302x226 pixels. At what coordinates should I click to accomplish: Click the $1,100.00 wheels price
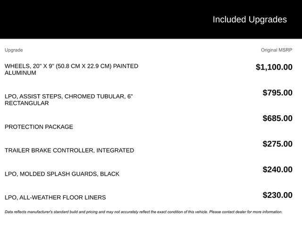(x=274, y=67)
